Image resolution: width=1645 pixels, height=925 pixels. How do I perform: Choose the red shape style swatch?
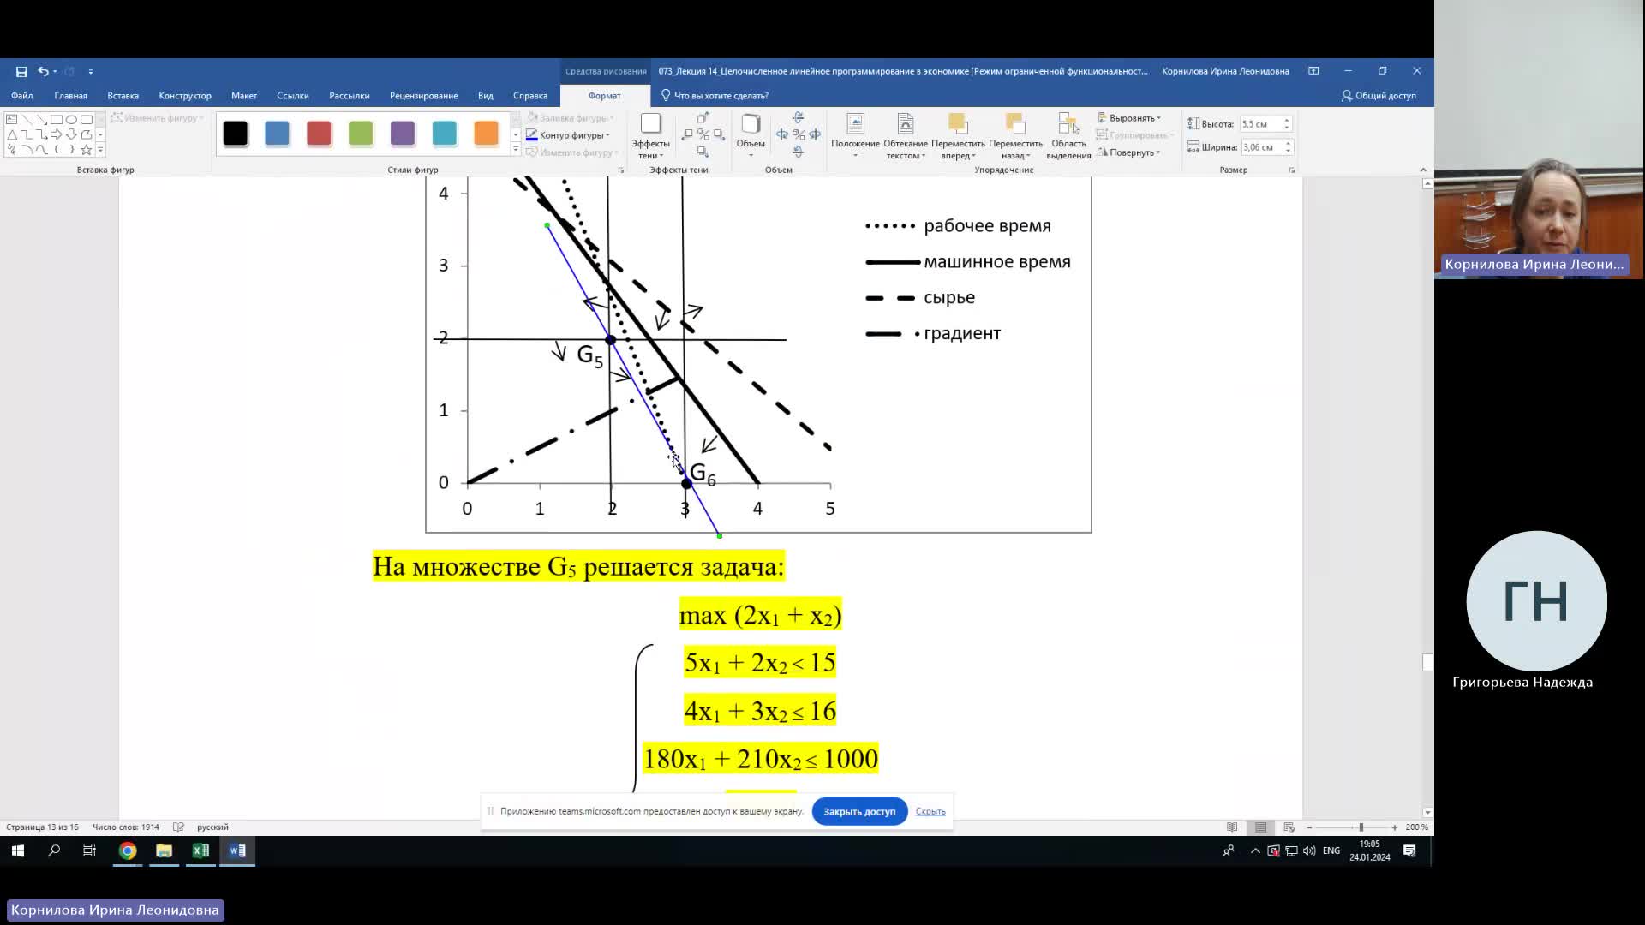(319, 134)
